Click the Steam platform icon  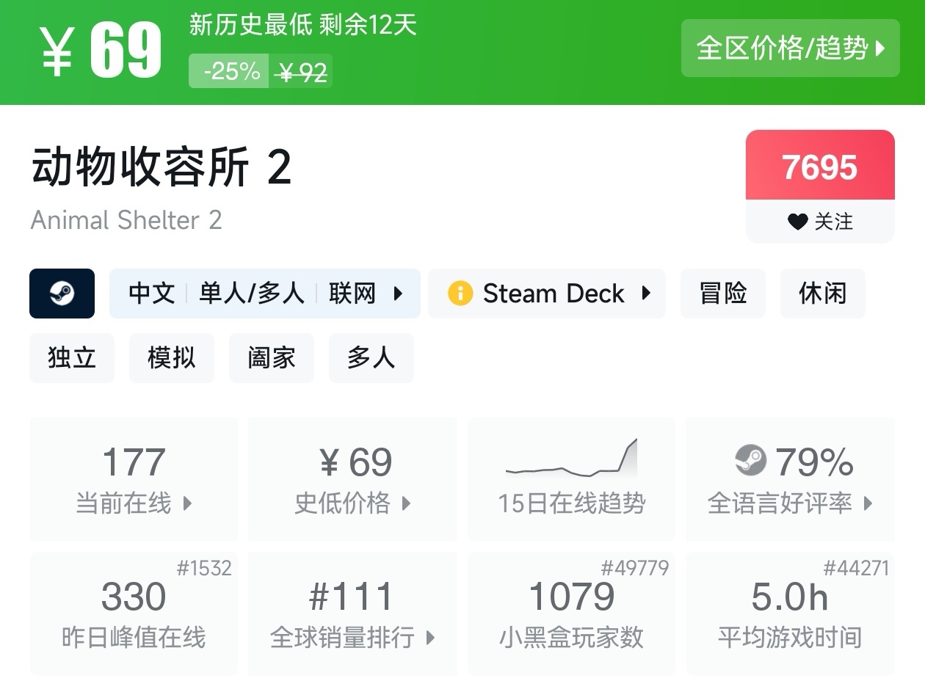coord(62,294)
